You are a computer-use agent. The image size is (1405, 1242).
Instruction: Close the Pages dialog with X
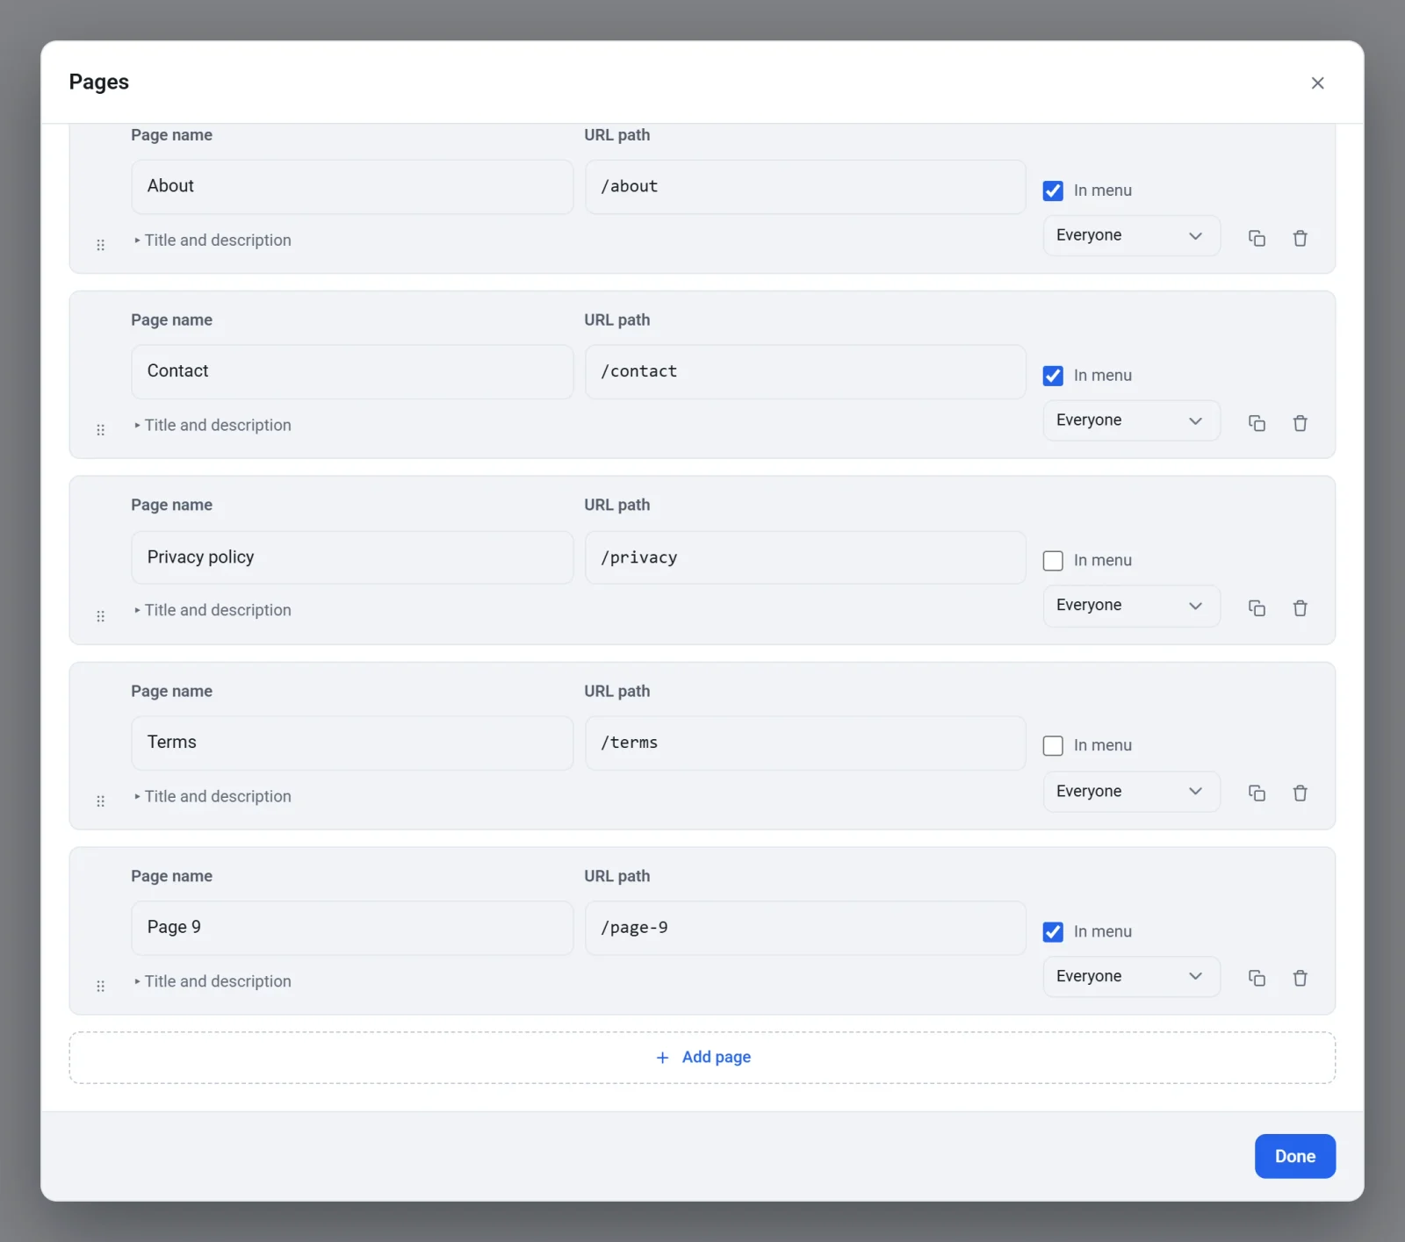coord(1317,83)
